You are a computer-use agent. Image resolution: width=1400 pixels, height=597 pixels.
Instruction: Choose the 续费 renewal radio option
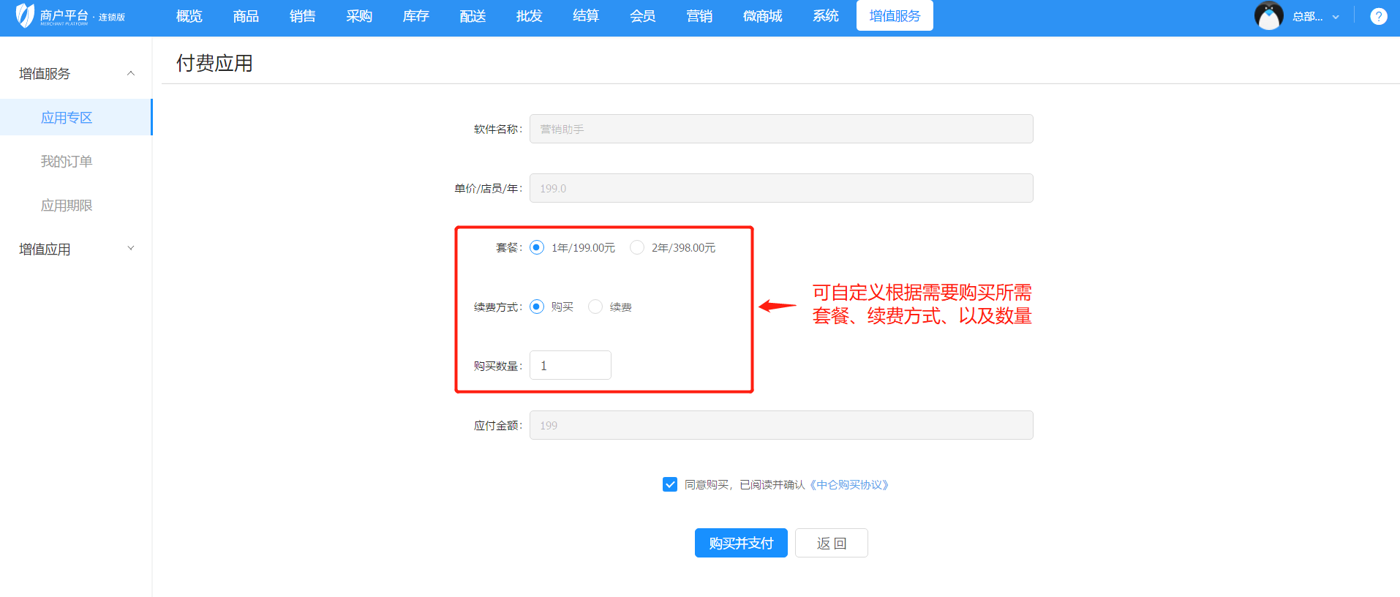595,307
